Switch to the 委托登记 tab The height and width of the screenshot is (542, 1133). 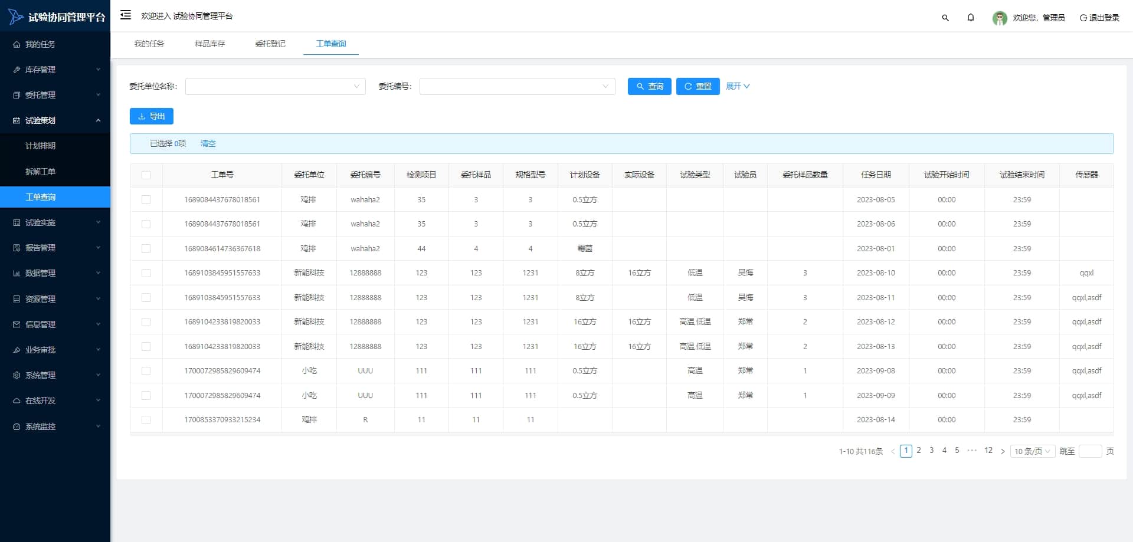270,44
